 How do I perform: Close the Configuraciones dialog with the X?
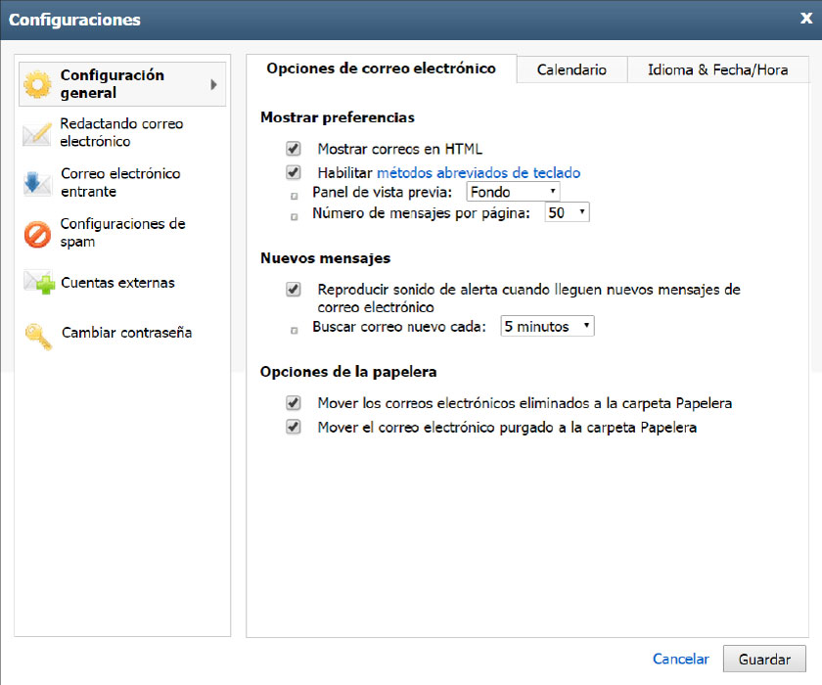pos(806,19)
